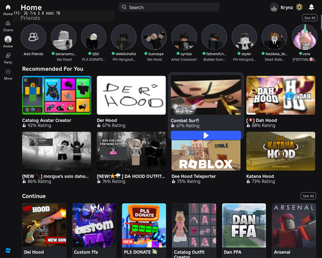The height and width of the screenshot is (258, 322).
Task: Click the Katana Hood title text
Action: point(260,176)
